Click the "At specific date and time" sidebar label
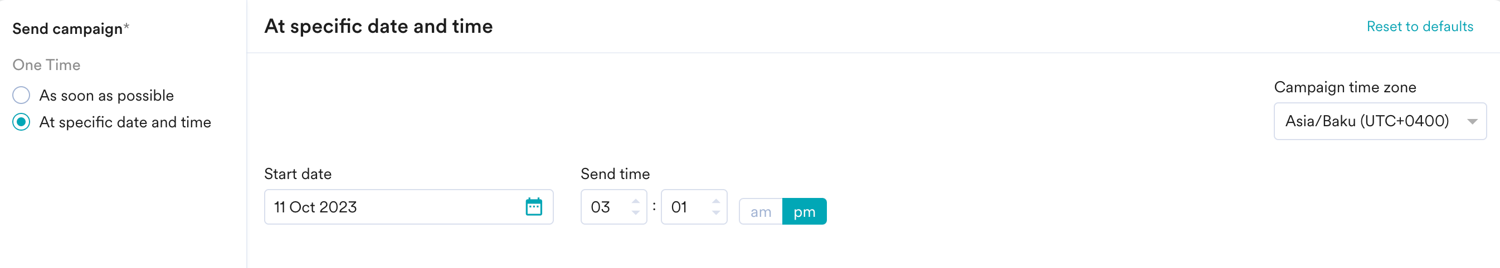Screen dimensions: 1500x268 (x=125, y=122)
